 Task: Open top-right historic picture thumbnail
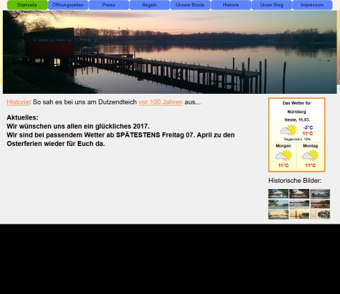[x=320, y=194]
